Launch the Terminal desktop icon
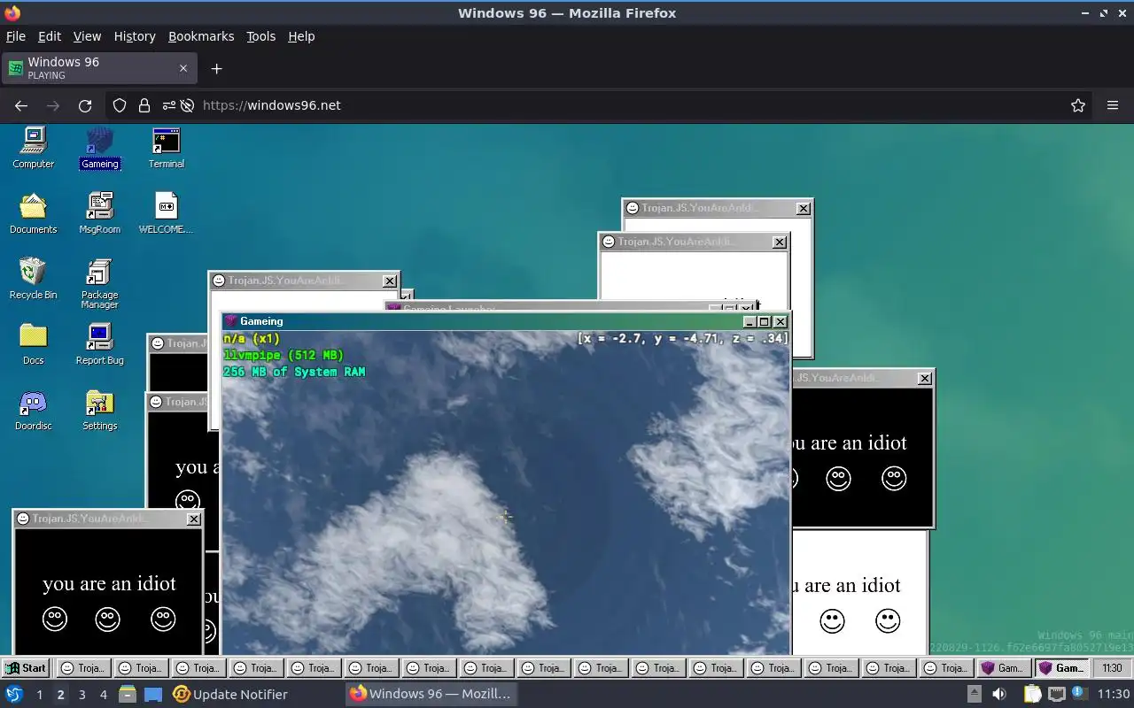1134x708 pixels. click(x=167, y=148)
